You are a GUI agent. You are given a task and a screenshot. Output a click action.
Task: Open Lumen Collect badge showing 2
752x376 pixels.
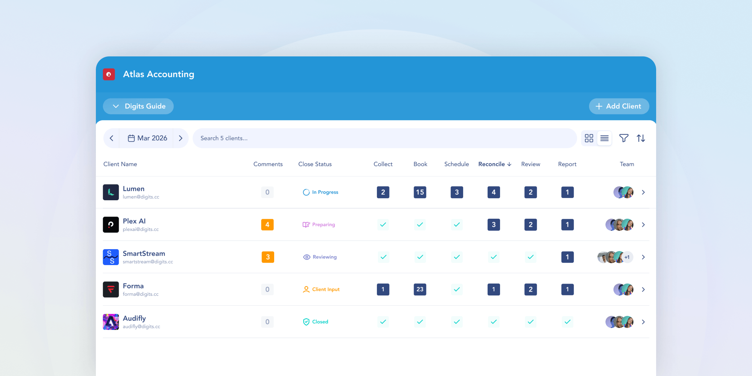click(x=383, y=192)
